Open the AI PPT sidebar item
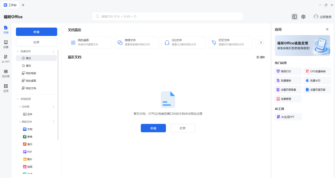Screen dimensions: 335x178 tap(6, 59)
